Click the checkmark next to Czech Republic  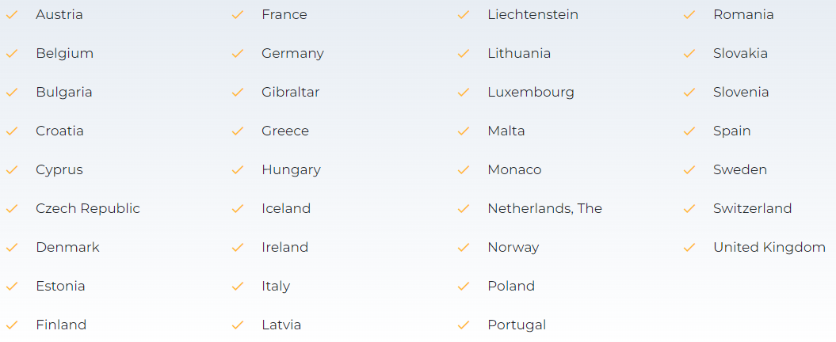click(x=12, y=209)
